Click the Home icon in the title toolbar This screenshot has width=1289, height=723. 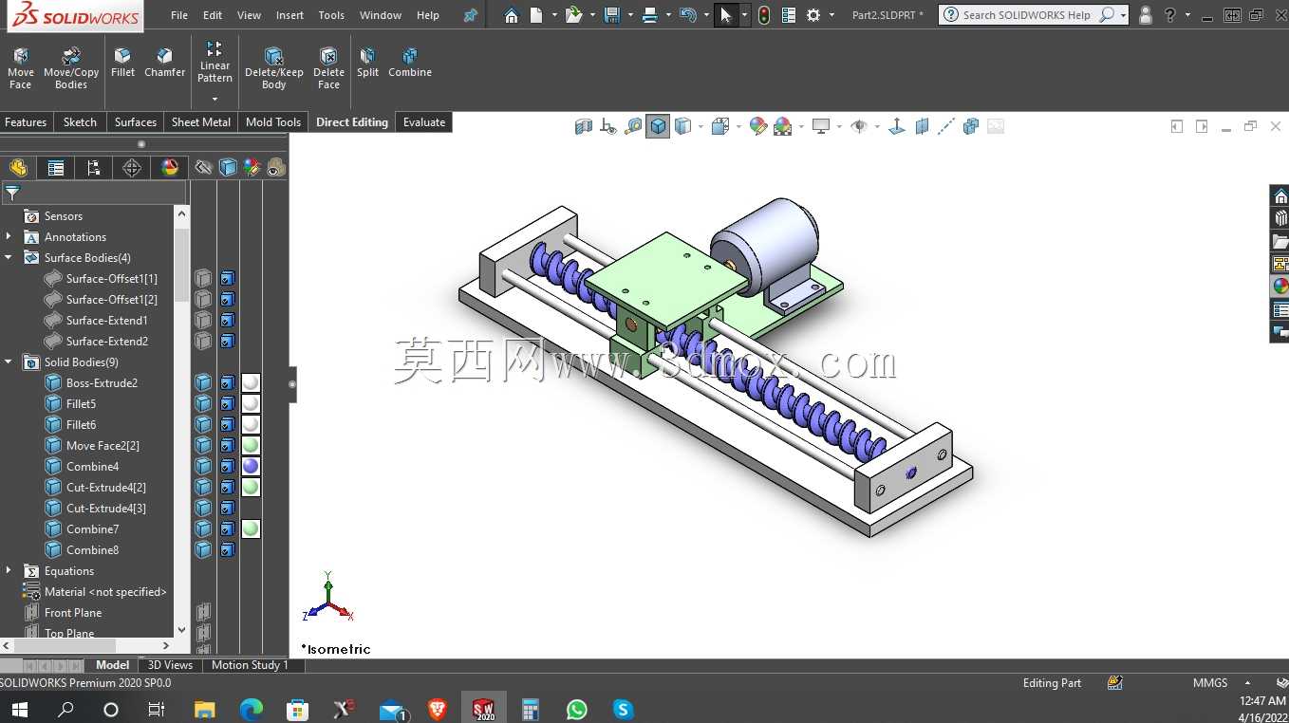point(512,15)
